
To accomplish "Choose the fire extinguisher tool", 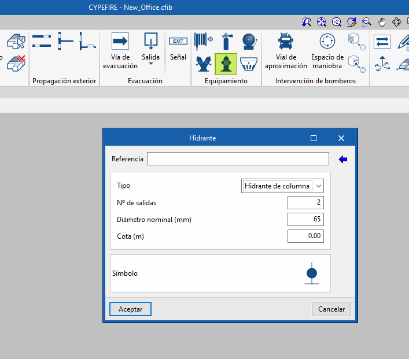I will click(x=226, y=41).
